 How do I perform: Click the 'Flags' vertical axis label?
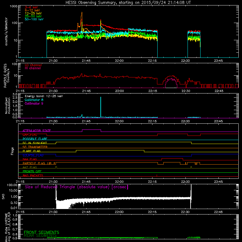pos(12,151)
